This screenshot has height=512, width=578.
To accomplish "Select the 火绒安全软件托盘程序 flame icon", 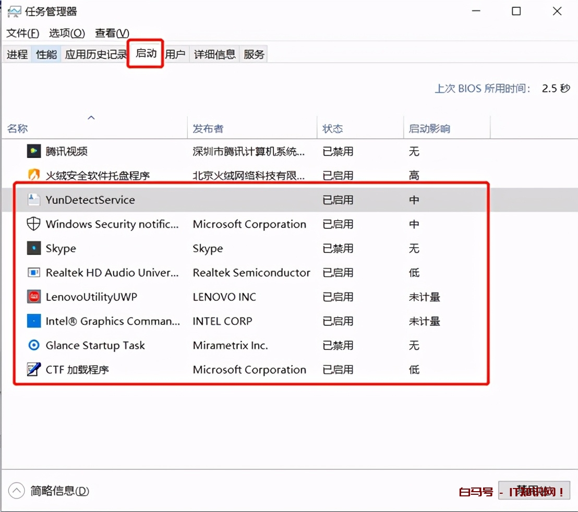I will pyautogui.click(x=32, y=175).
